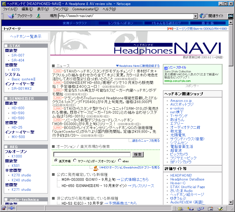The width and height of the screenshot is (235, 212).
Task: Open the SR-007 headphone link
Action: pyautogui.click(x=18, y=55)
